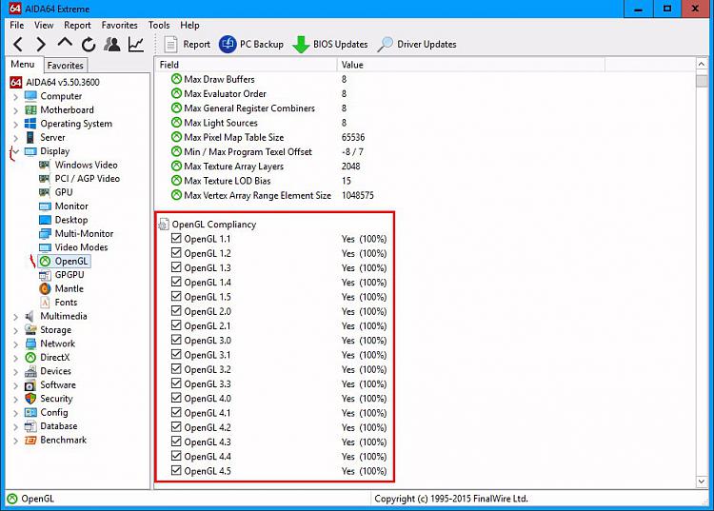This screenshot has height=511, width=714.
Task: Toggle the OpenGL 1.5 checkbox
Action: pyautogui.click(x=176, y=296)
